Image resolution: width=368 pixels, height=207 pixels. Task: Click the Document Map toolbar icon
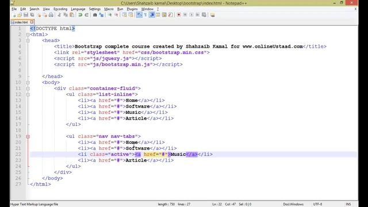pos(164,15)
